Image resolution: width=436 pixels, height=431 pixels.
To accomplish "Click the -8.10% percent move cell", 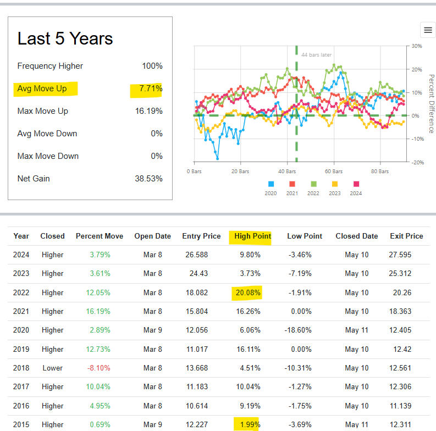I will point(99,368).
